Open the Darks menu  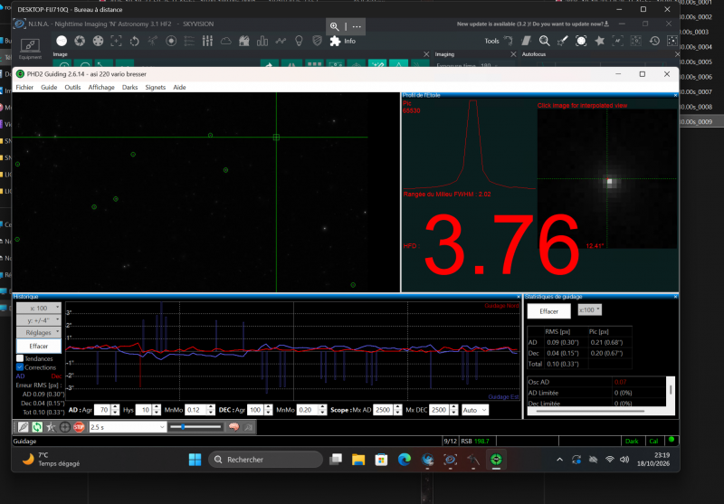tap(129, 87)
